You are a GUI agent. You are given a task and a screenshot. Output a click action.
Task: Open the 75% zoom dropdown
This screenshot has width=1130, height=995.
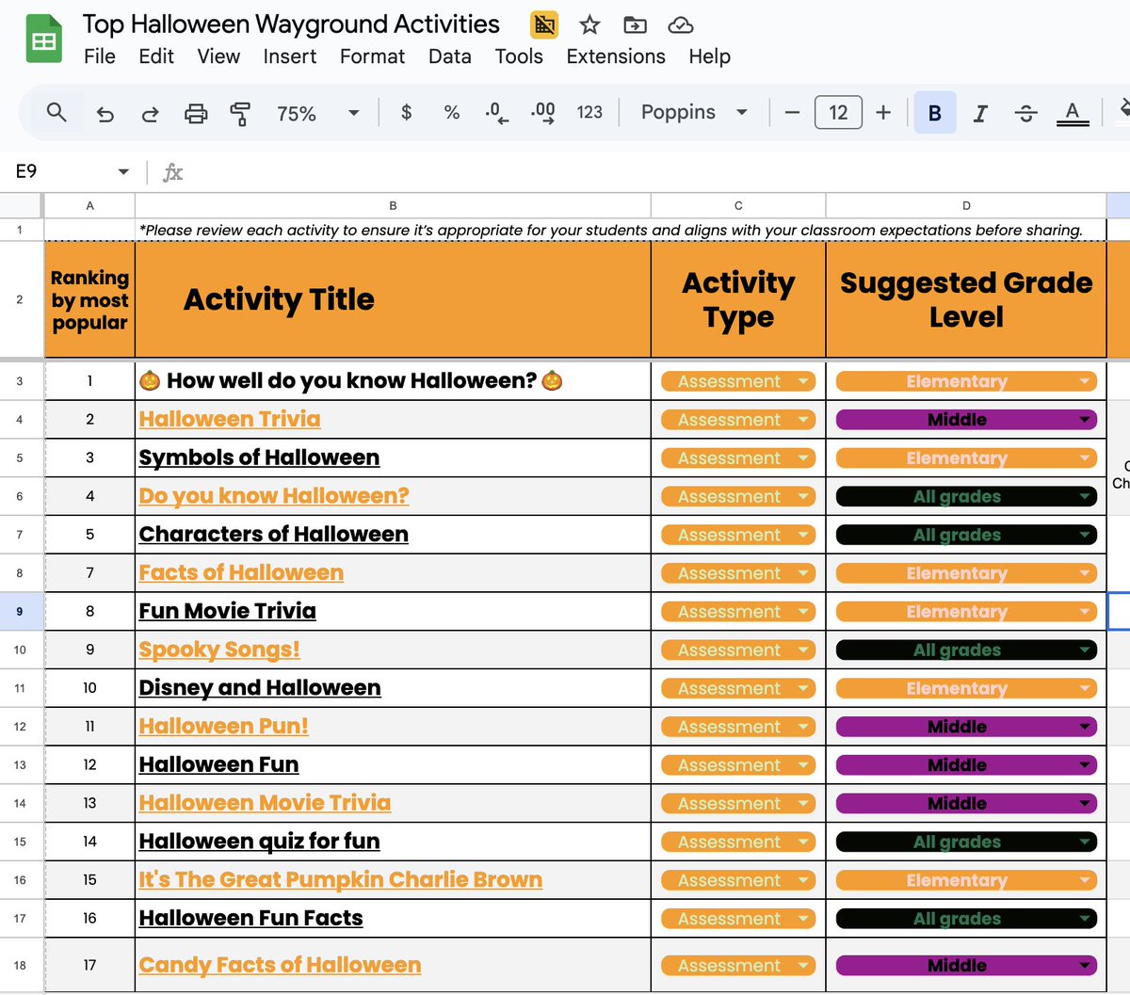(318, 113)
